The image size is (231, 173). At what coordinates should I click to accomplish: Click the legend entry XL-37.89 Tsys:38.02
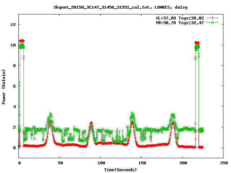[x=180, y=18]
